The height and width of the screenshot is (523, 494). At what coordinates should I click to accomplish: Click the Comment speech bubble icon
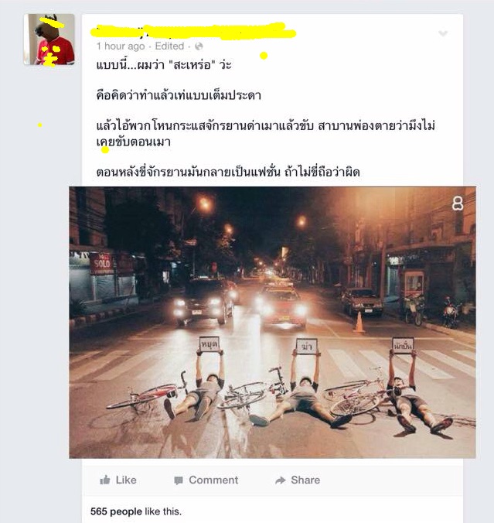[x=179, y=480]
